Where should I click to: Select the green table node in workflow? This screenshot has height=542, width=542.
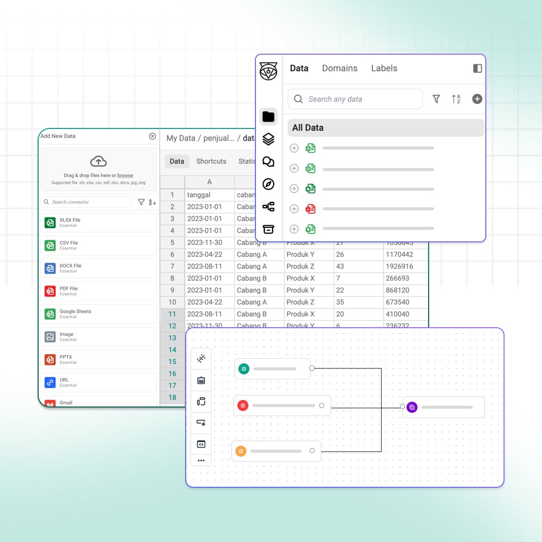coord(273,369)
